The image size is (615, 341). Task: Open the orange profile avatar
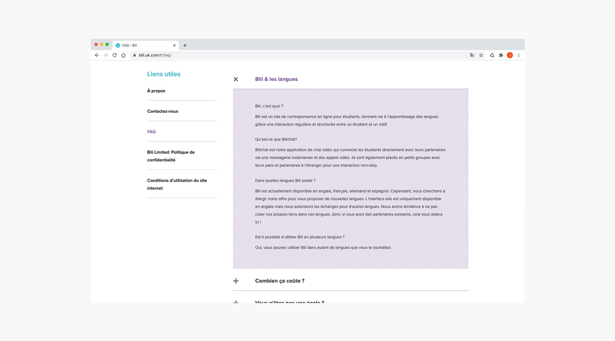[x=510, y=55]
